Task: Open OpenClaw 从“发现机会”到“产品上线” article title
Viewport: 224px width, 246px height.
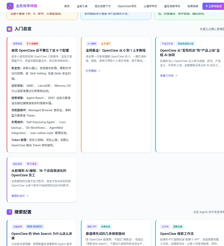Action: [190, 53]
